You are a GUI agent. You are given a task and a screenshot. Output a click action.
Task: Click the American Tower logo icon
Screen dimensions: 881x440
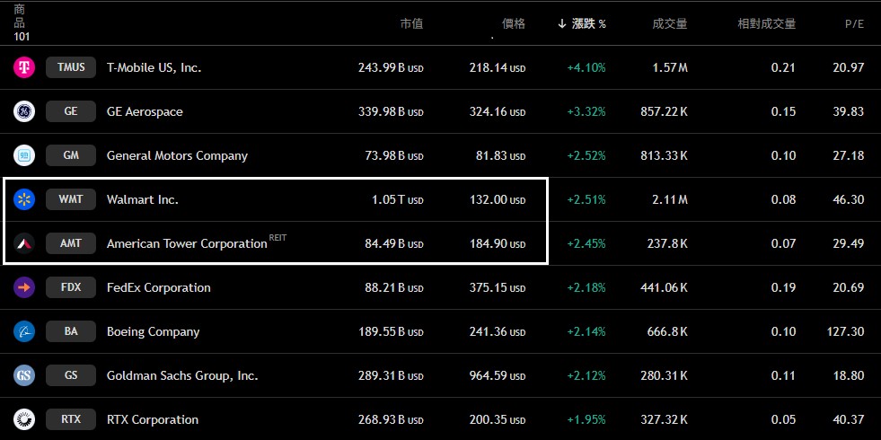point(24,243)
